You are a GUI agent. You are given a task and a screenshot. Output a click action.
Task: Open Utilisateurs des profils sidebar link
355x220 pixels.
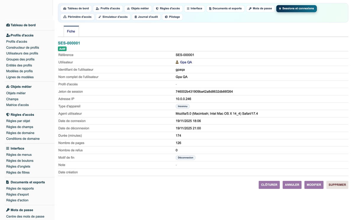tap(22, 53)
